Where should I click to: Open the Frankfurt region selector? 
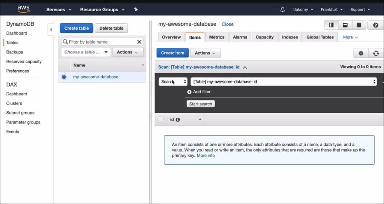coord(331,9)
